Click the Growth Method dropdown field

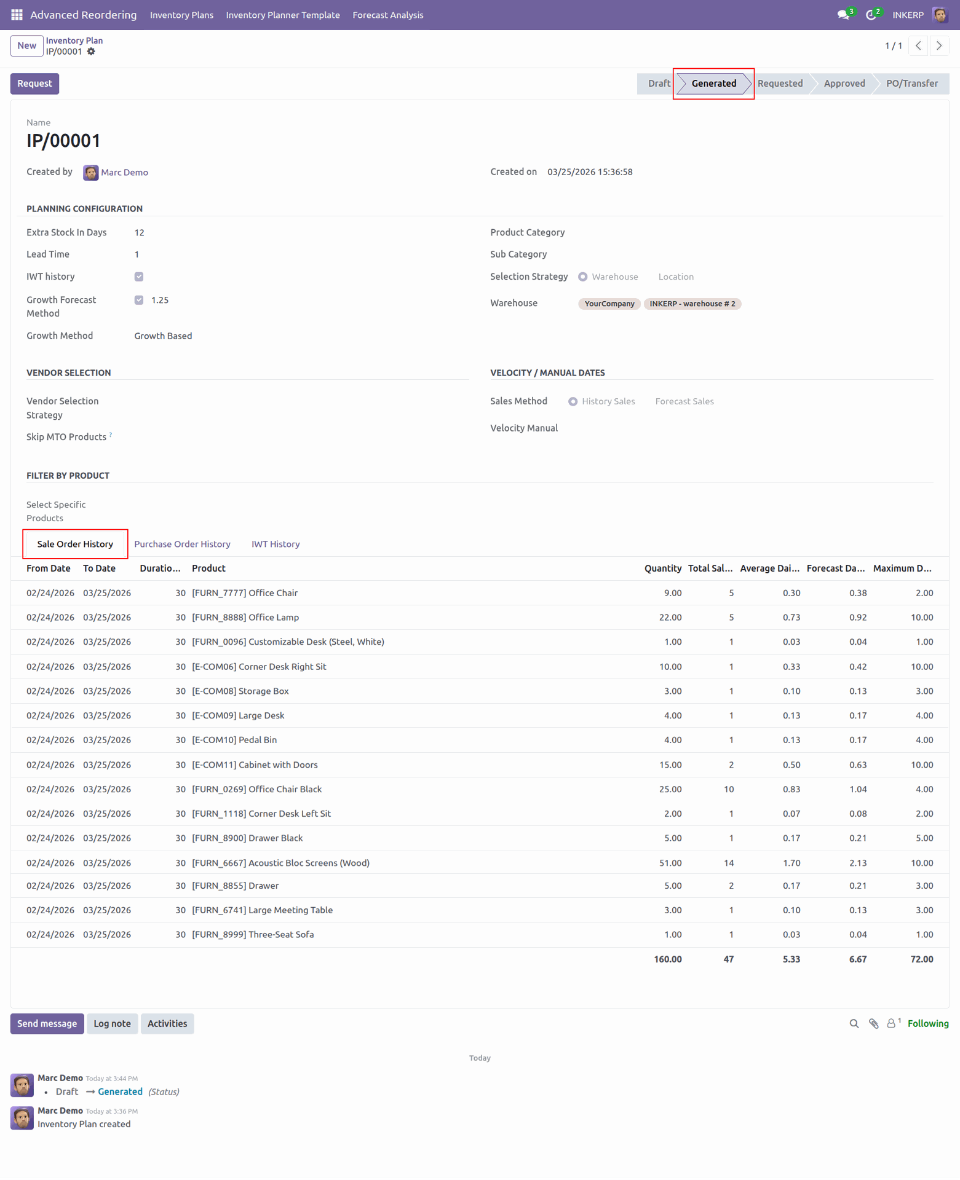pos(163,336)
